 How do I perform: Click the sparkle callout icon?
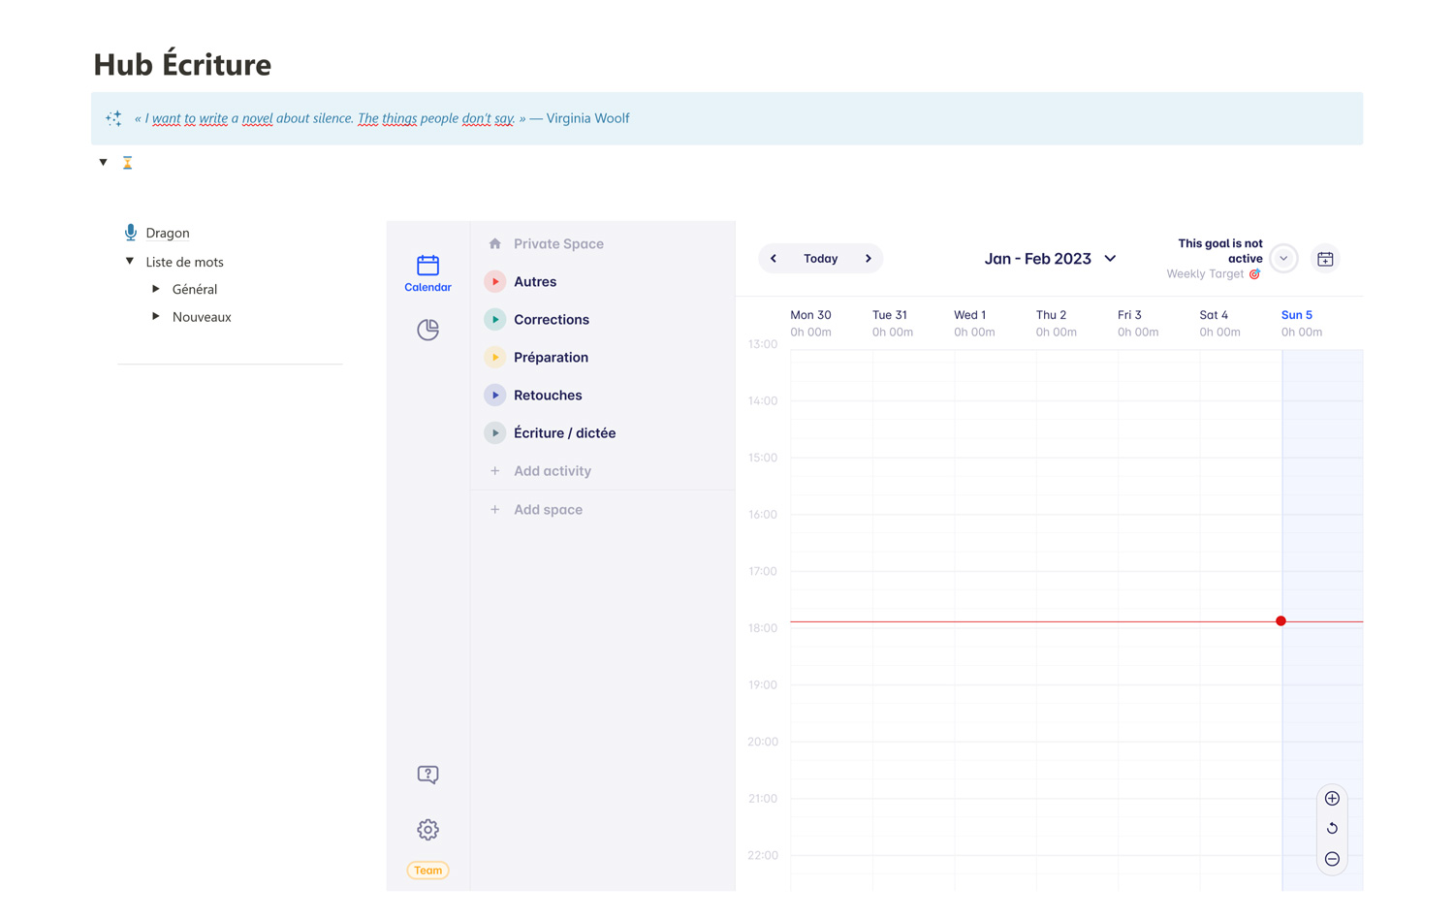click(x=113, y=118)
